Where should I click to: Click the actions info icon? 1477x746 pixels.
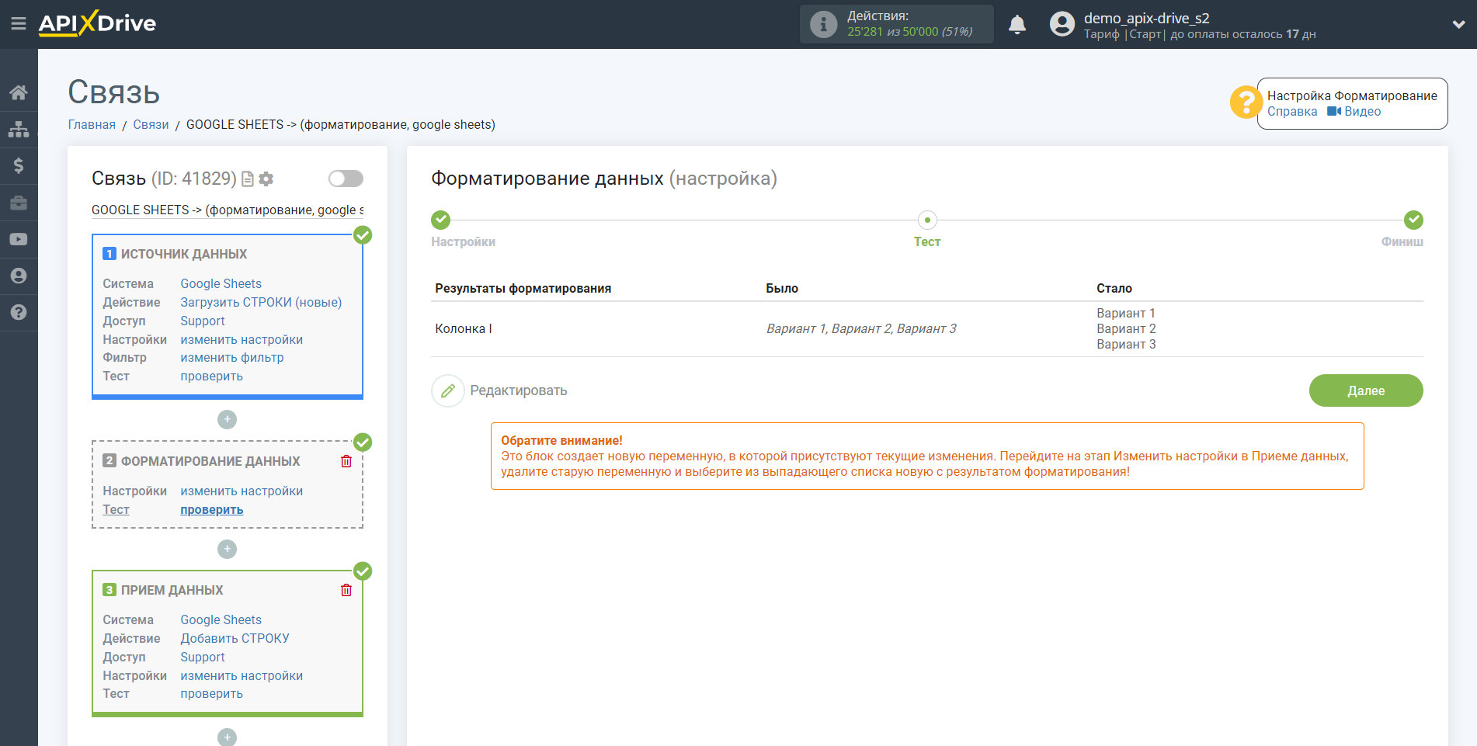click(823, 24)
